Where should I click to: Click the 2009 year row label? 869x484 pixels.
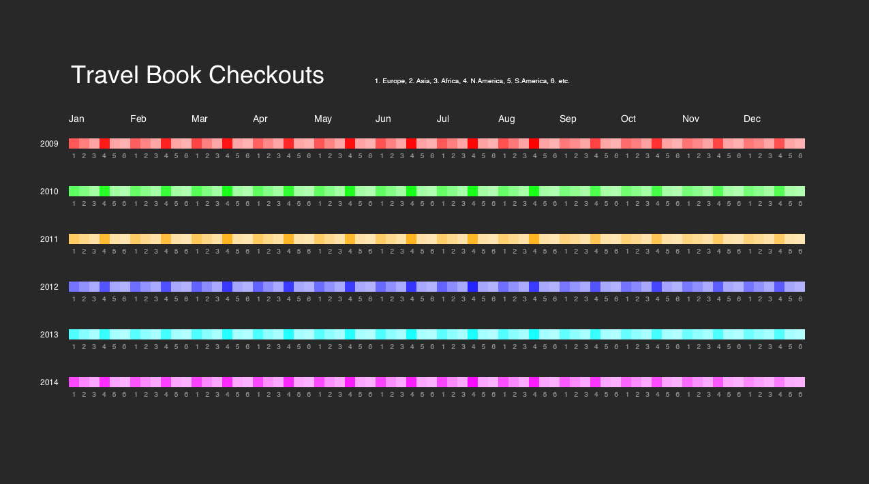point(49,144)
